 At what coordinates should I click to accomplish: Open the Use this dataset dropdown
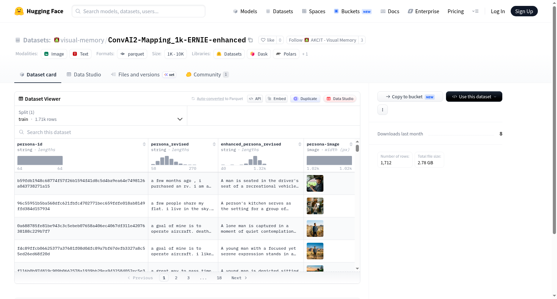click(474, 97)
